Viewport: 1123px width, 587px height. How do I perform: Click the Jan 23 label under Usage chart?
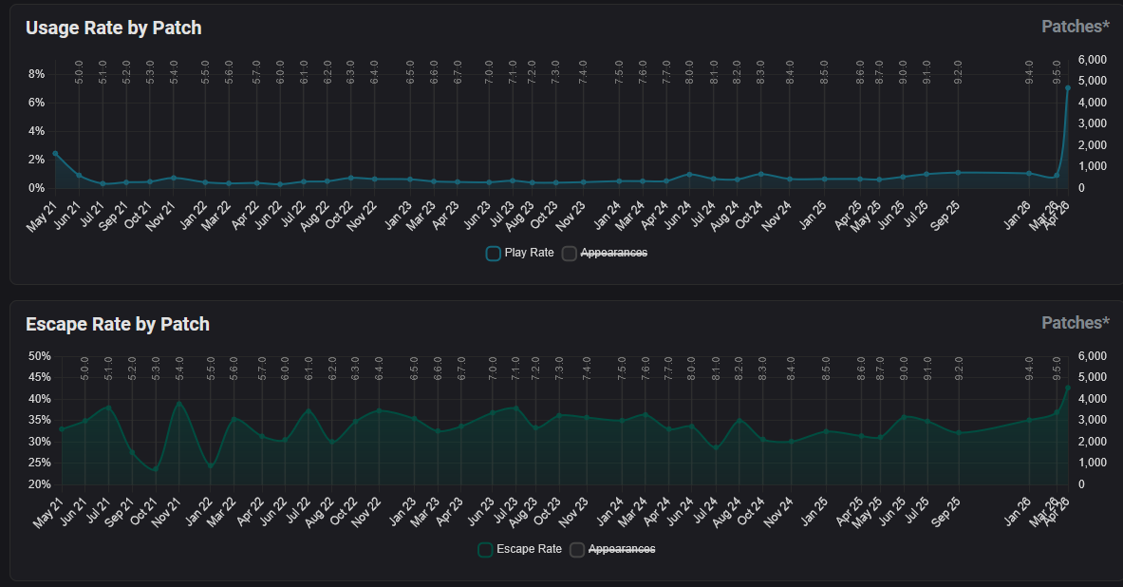pos(398,215)
